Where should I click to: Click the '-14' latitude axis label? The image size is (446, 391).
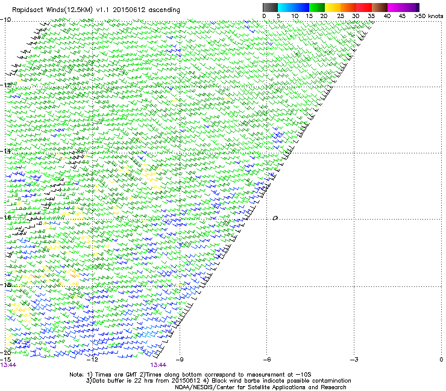click(5, 151)
